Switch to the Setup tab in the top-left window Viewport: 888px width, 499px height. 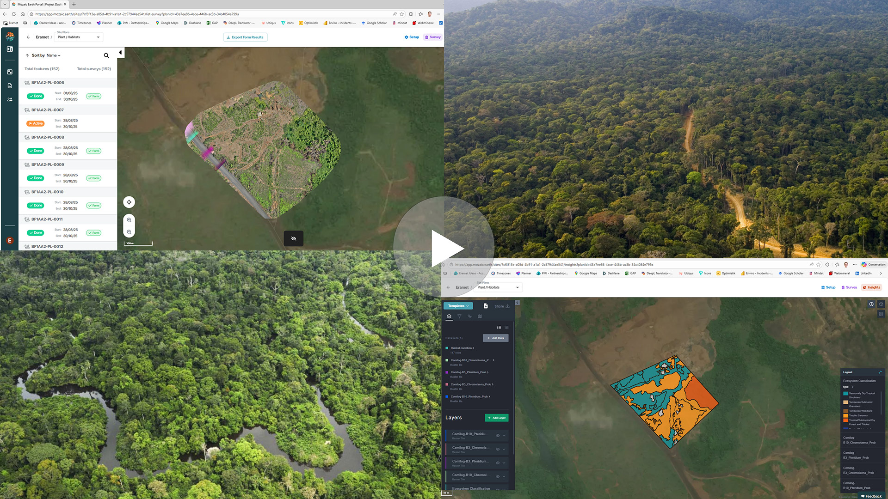click(412, 37)
